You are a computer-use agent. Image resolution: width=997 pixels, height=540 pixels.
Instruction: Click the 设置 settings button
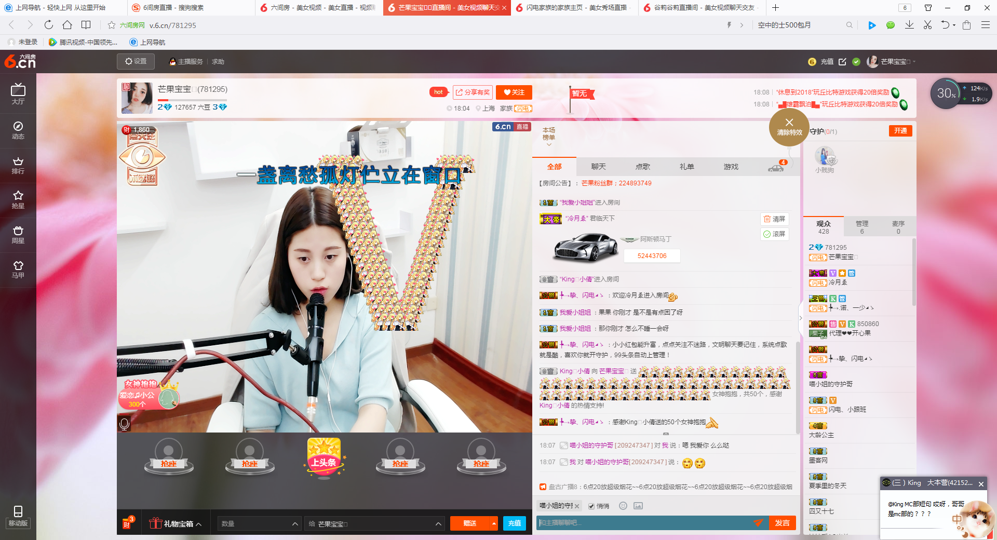[136, 61]
